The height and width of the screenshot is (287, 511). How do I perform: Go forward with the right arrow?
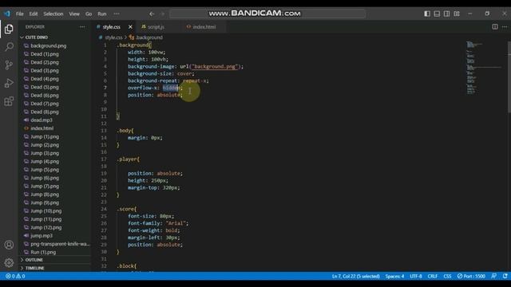click(x=162, y=14)
